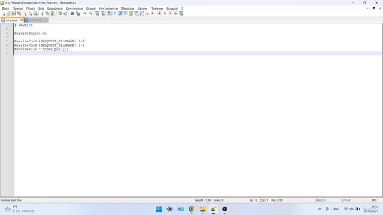Click the Unix (LF) line ending status
Screen dimensions: 383x215
[x=321, y=201]
